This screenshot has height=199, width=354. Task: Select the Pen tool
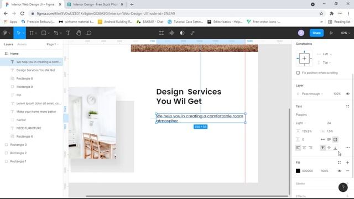(56, 33)
